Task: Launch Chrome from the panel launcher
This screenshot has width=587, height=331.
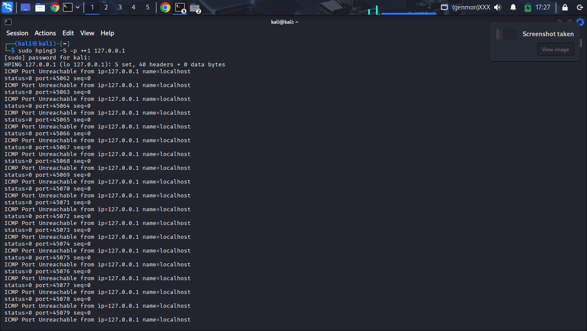Action: (54, 7)
